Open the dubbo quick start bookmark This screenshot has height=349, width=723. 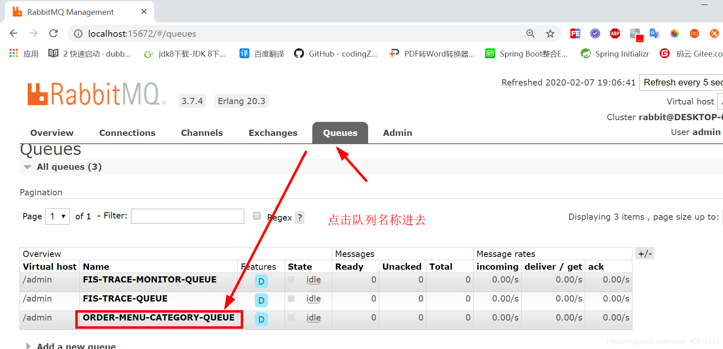pos(90,54)
